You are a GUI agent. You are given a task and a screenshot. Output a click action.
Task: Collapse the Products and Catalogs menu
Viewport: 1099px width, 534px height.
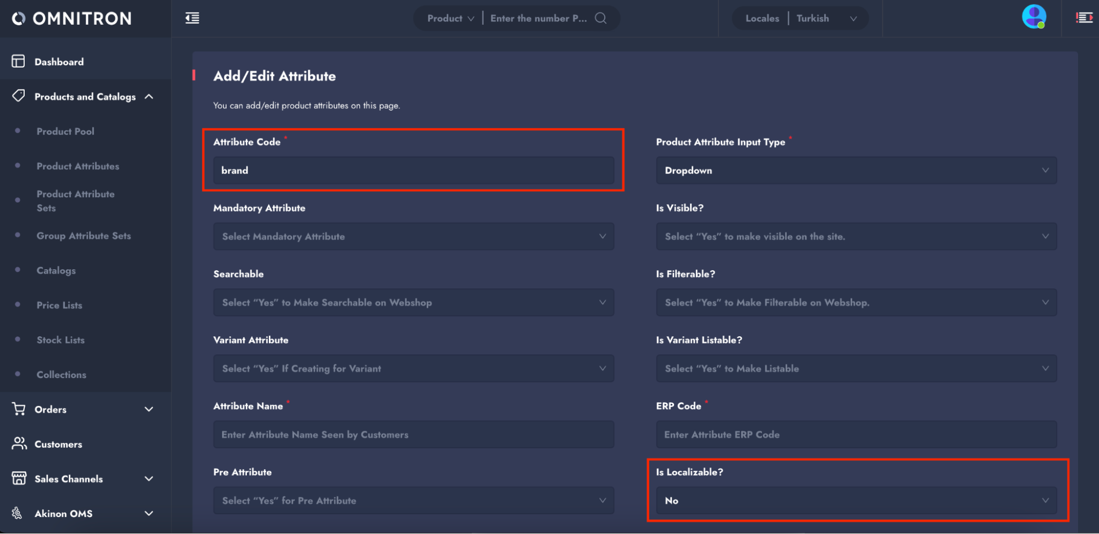click(148, 97)
